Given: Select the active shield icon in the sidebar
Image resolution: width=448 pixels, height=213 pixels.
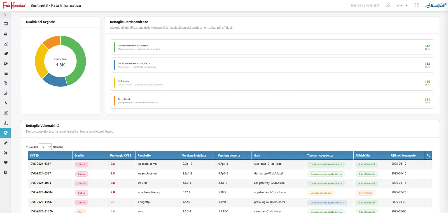Looking at the screenshot, I should point(6,133).
